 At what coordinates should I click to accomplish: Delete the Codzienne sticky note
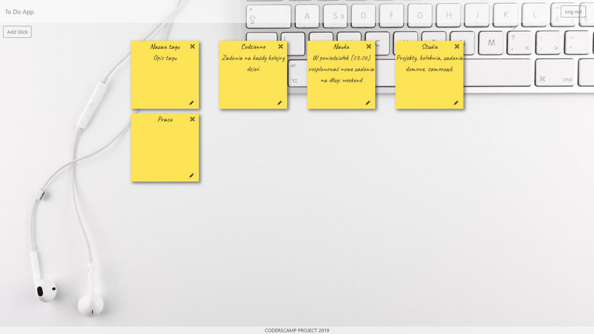[281, 47]
